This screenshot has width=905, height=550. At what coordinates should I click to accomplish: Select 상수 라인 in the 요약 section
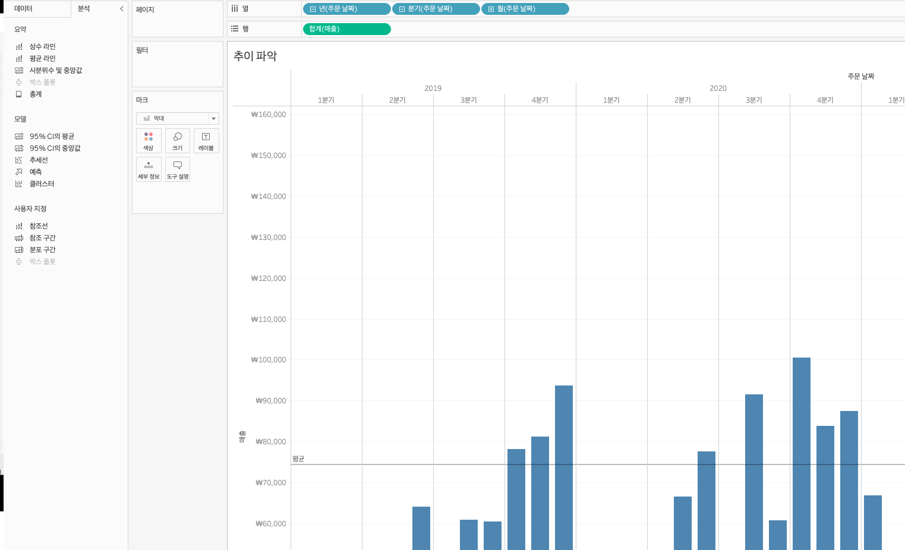(x=42, y=46)
